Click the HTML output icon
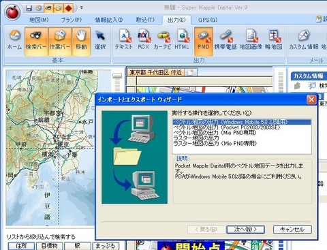Screen dimensions: 327x250 coord(182,40)
